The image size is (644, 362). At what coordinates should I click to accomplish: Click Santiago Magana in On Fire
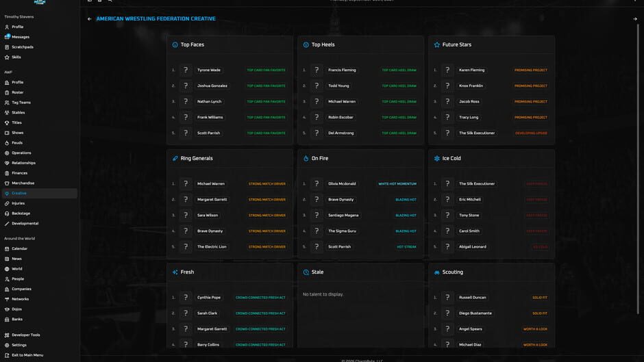tap(343, 215)
